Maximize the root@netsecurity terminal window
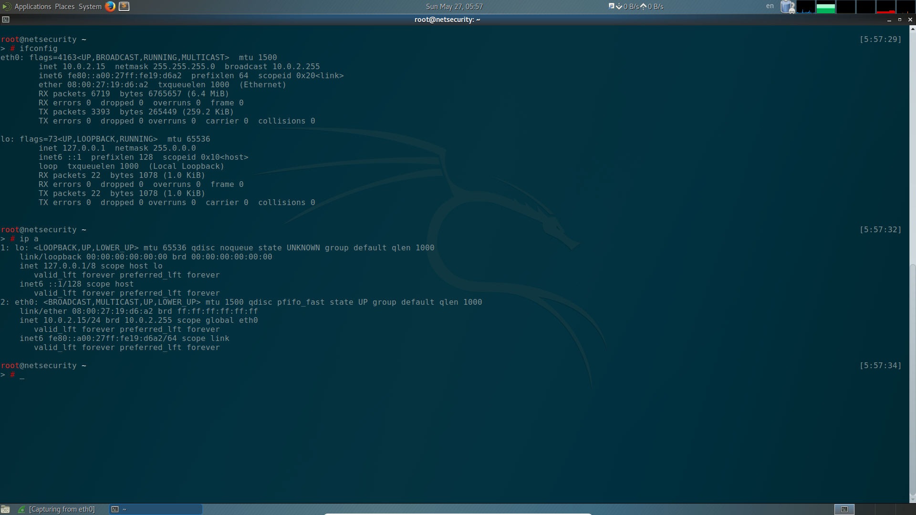Screen dimensions: 916x515 tap(900, 20)
